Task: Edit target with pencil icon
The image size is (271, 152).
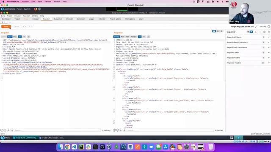Action: click(x=256, y=27)
